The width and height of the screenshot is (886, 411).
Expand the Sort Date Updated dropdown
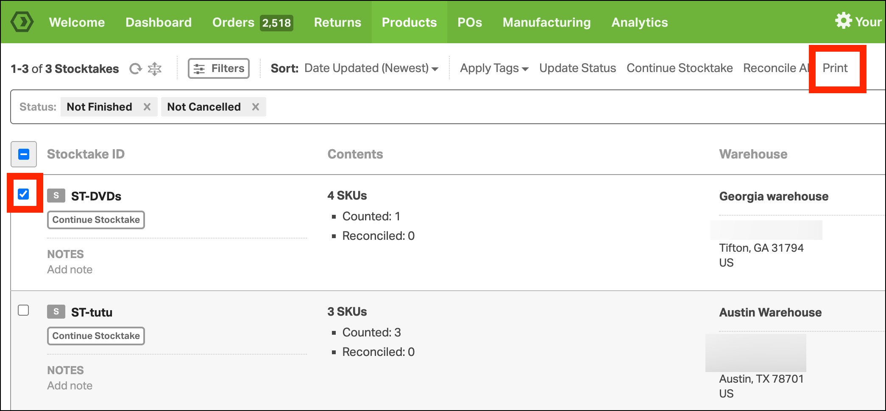(x=371, y=68)
